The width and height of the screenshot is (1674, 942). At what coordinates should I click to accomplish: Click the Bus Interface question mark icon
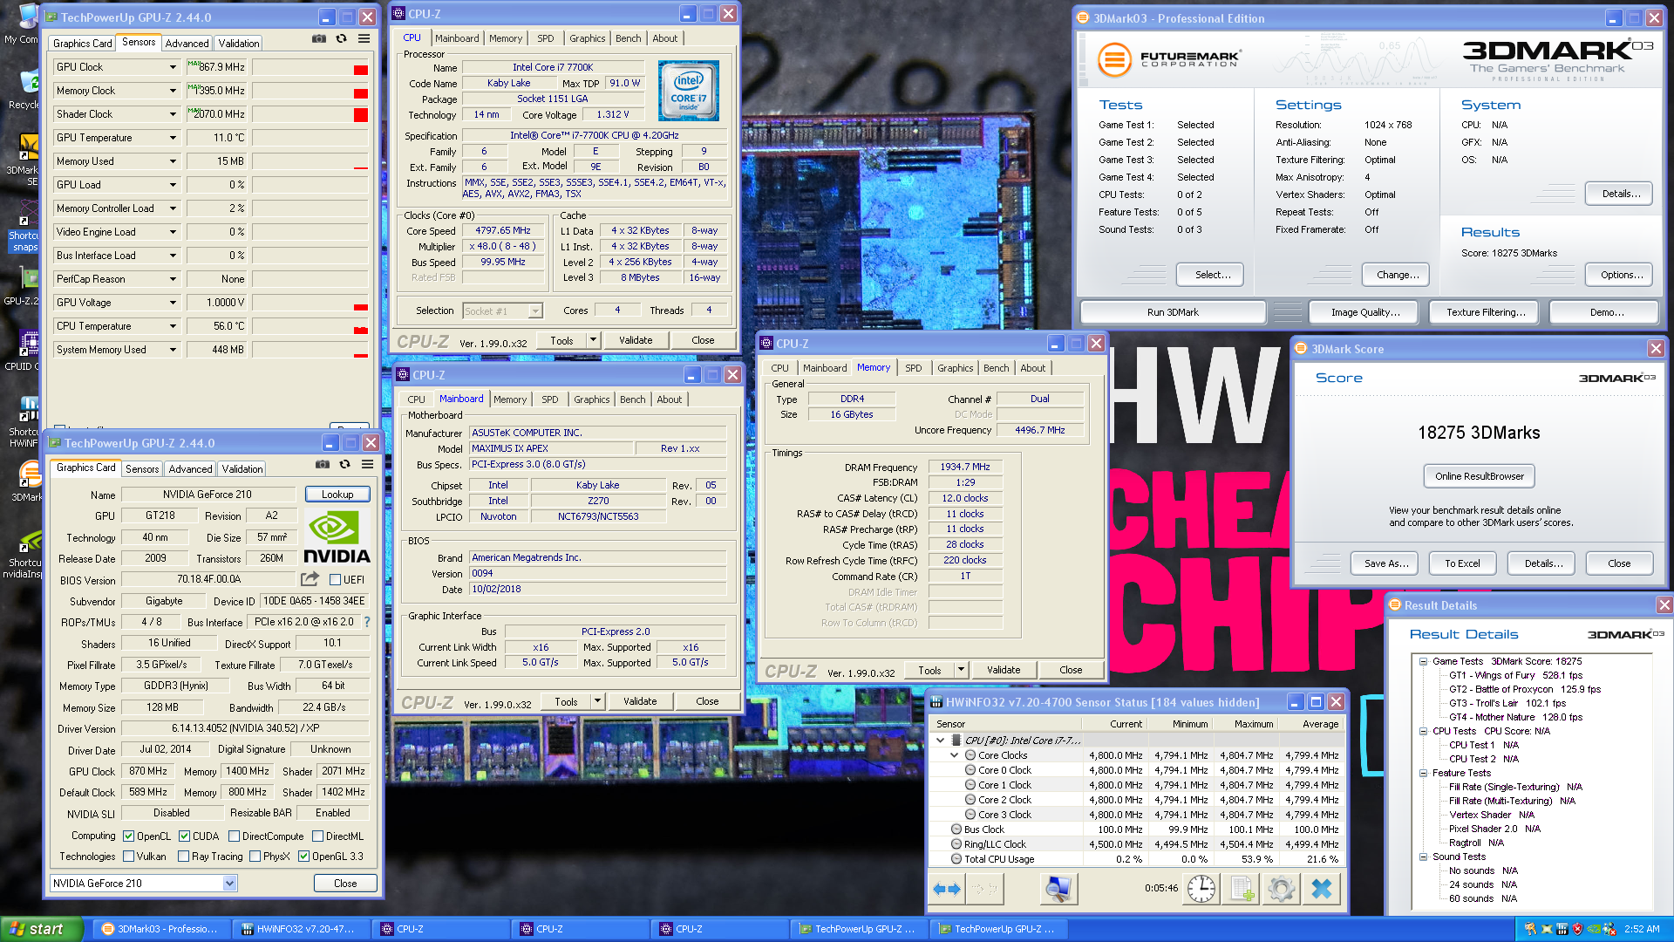367,622
